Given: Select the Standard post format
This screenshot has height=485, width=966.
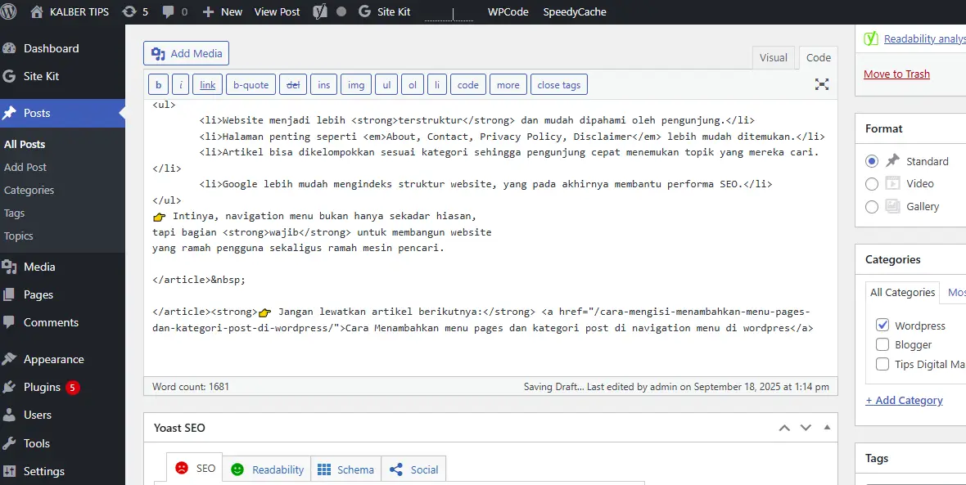Looking at the screenshot, I should tap(872, 161).
